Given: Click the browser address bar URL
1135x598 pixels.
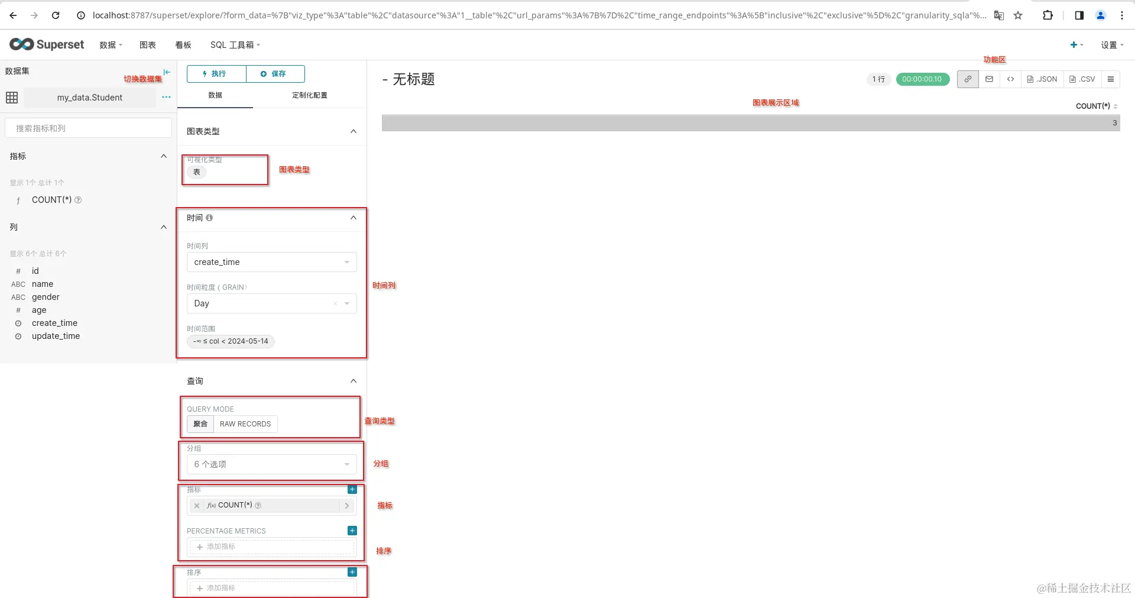Looking at the screenshot, I should click(539, 15).
